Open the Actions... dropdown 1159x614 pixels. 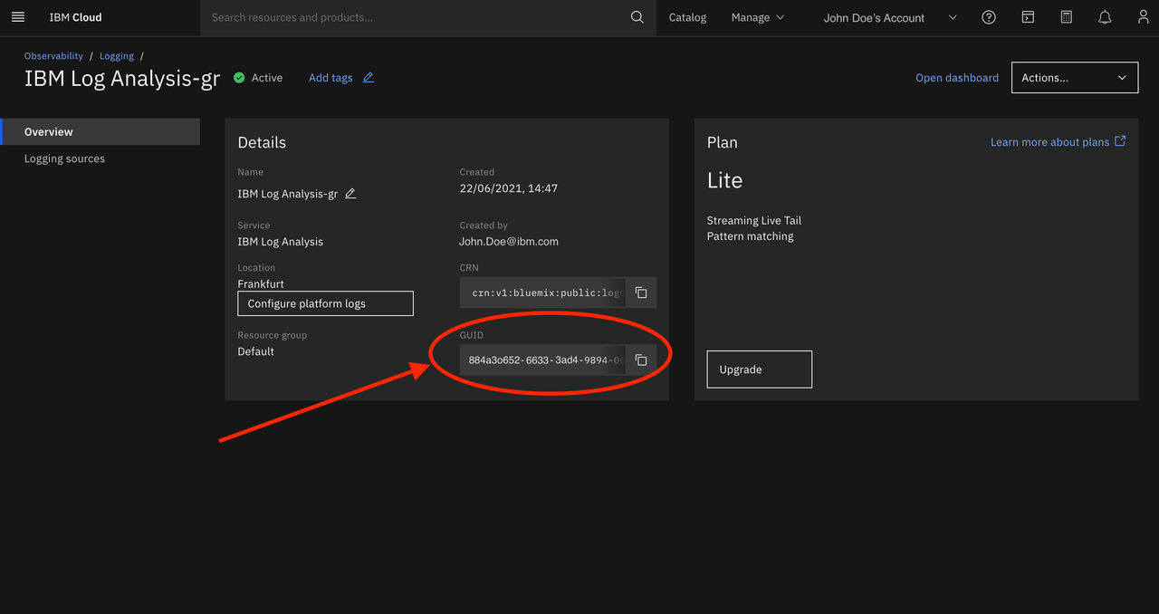click(1075, 78)
